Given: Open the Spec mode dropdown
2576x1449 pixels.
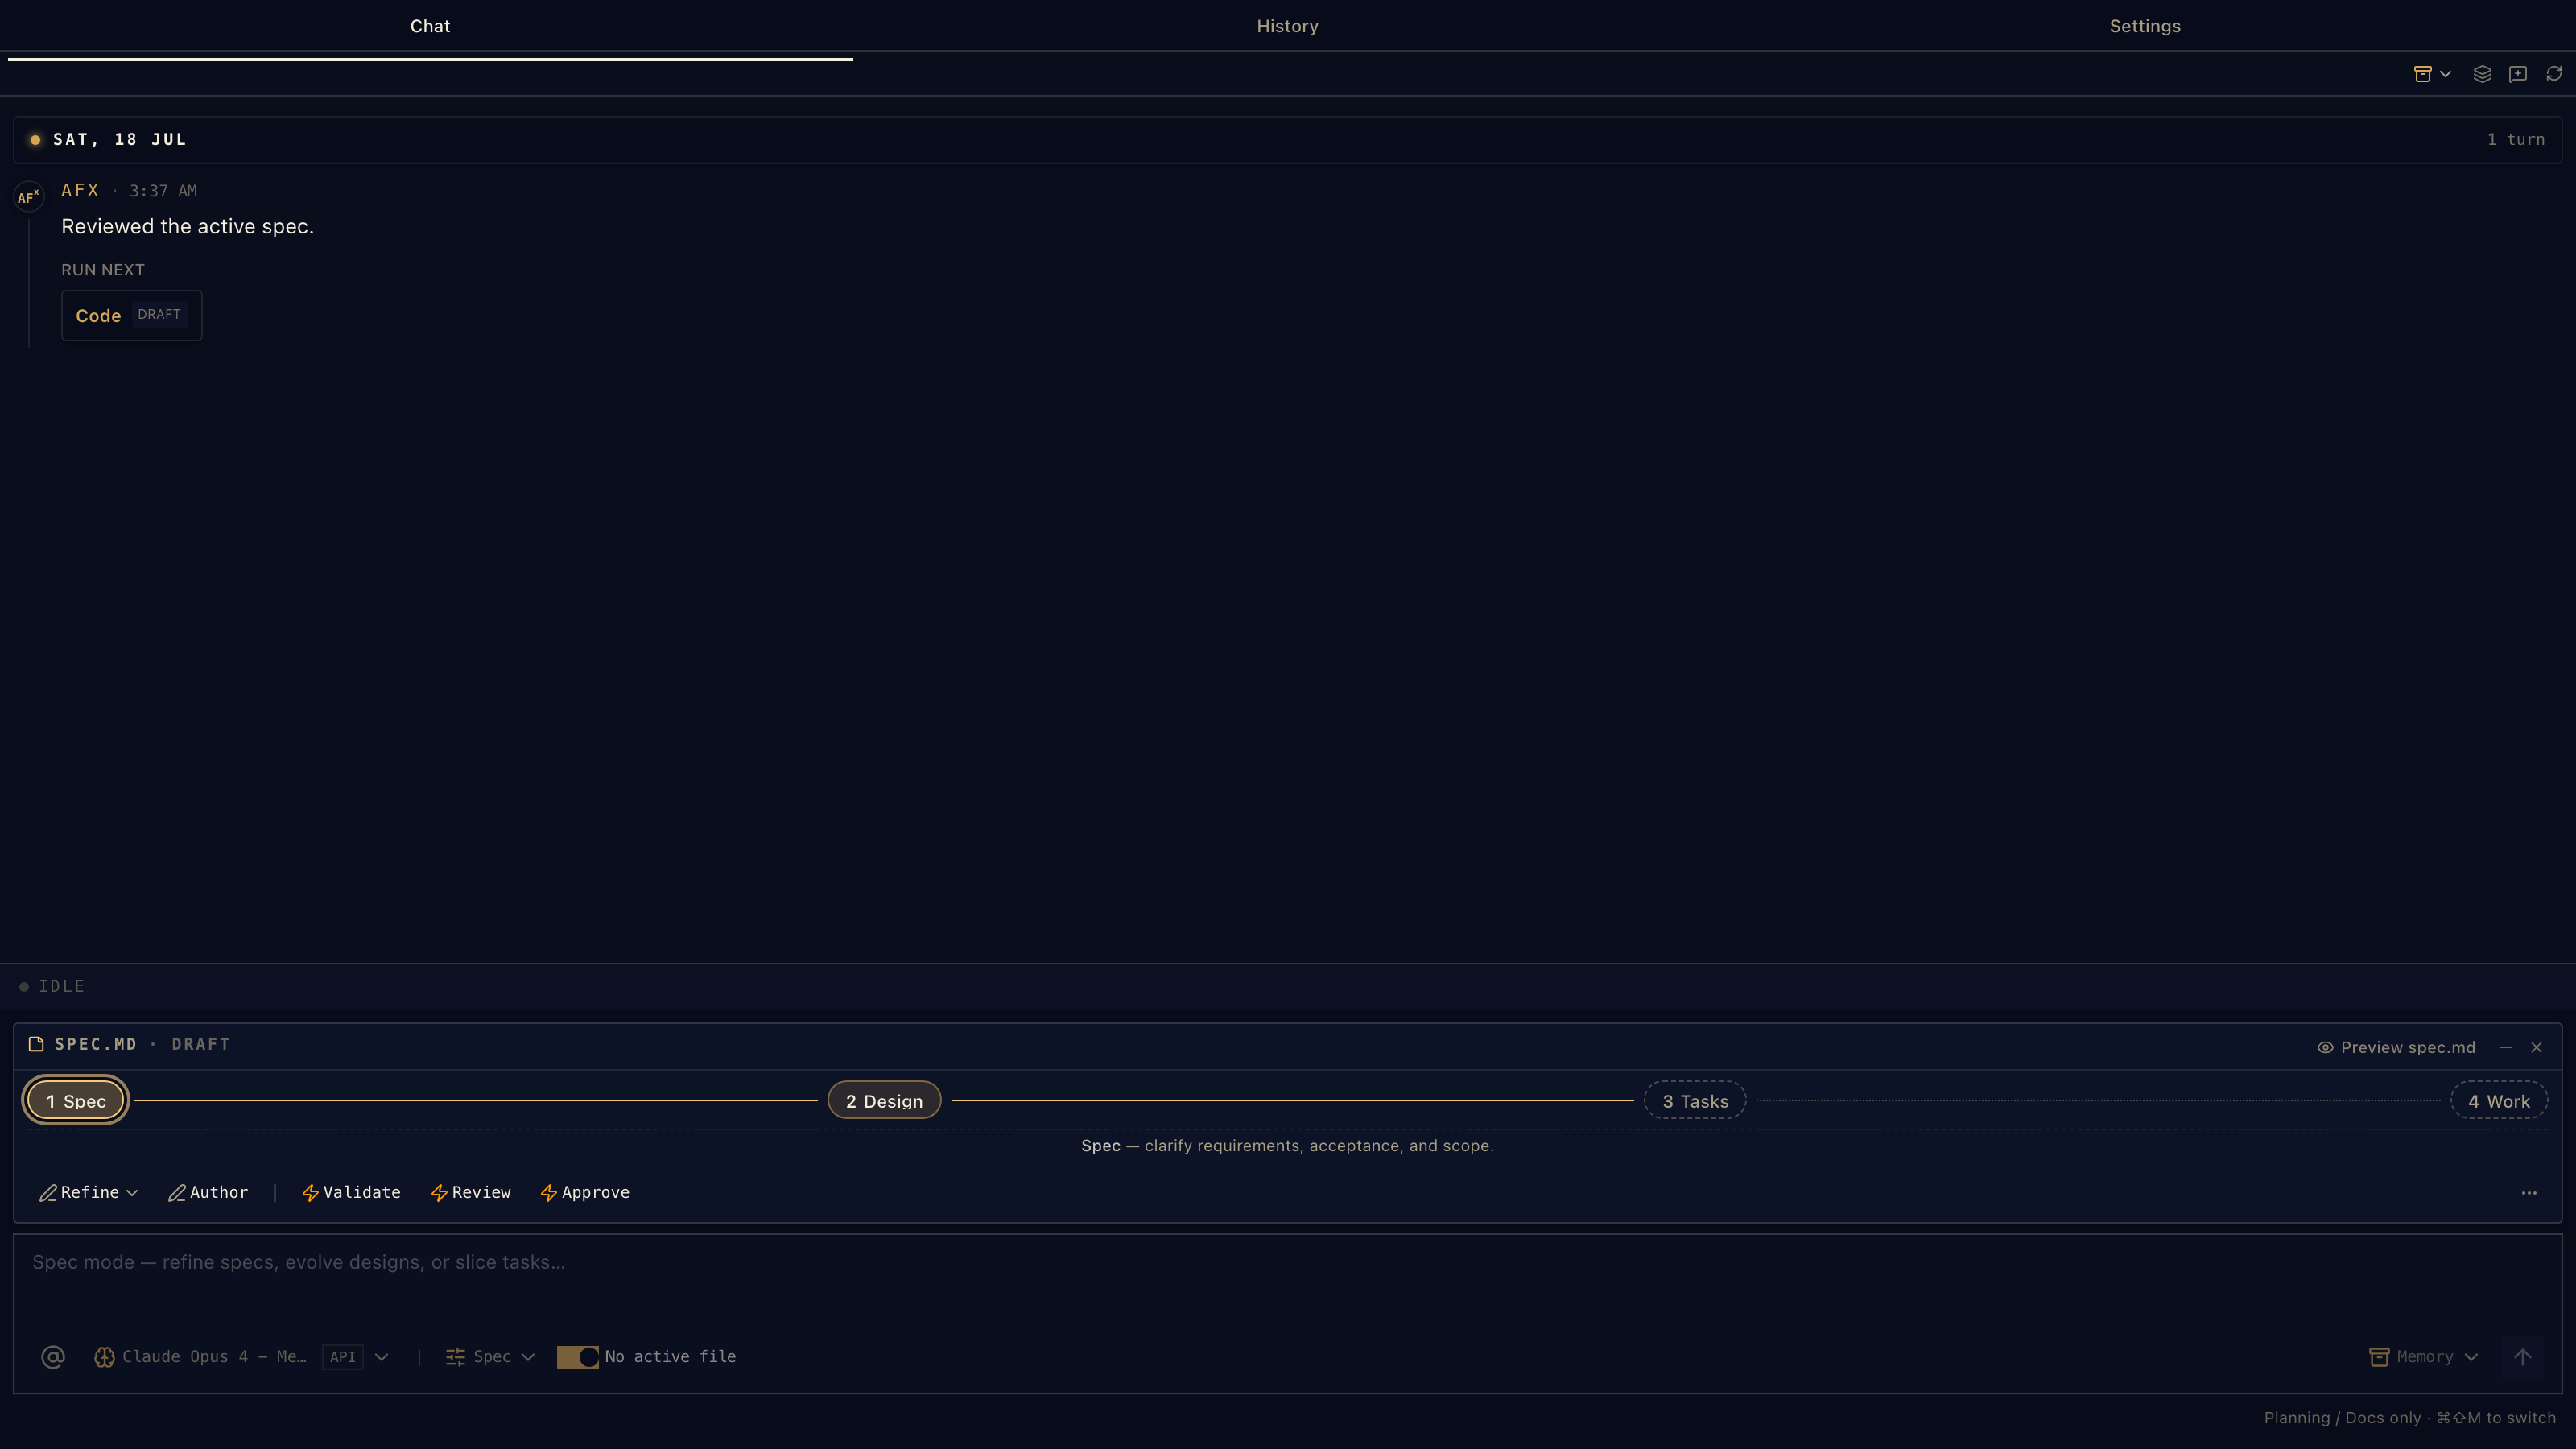Looking at the screenshot, I should pyautogui.click(x=490, y=1357).
